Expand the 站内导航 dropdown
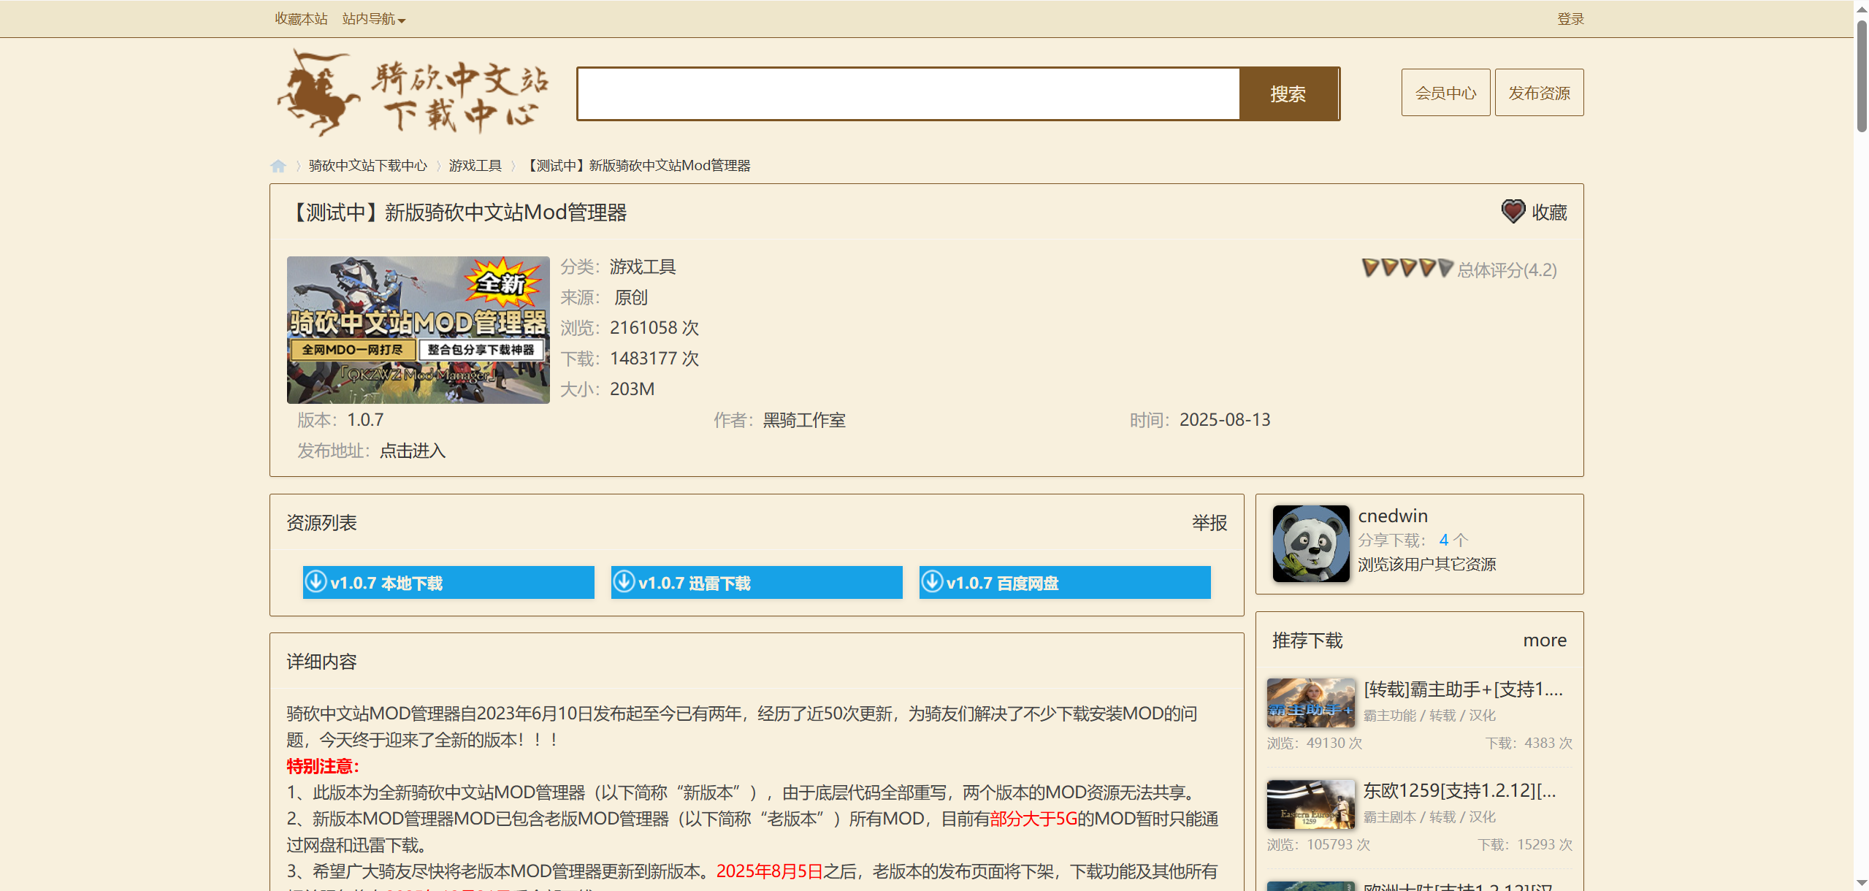 tap(373, 19)
